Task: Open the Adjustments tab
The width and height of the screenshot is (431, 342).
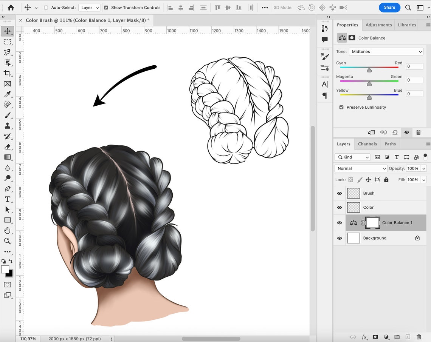Action: [x=378, y=25]
